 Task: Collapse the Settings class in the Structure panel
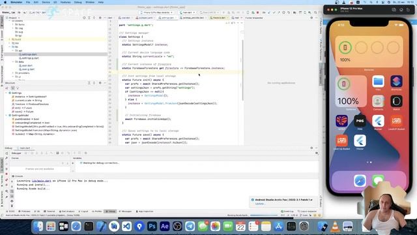(7, 93)
